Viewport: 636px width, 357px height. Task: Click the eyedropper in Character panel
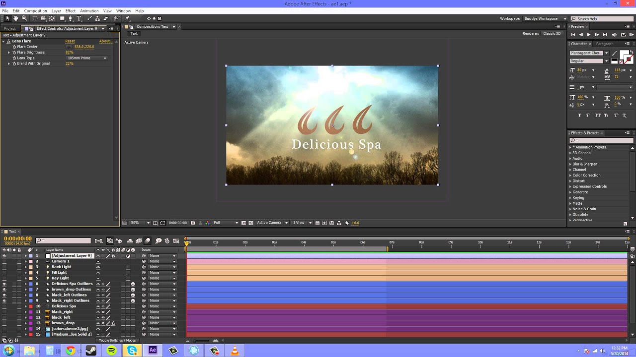(x=615, y=54)
